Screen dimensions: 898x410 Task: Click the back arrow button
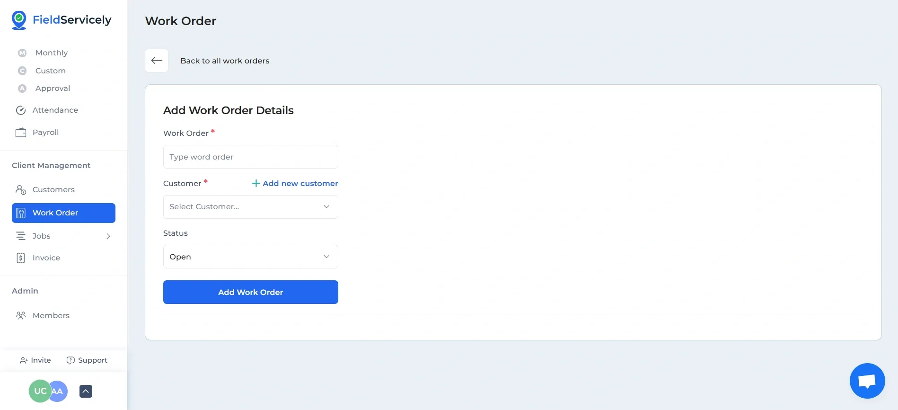(x=157, y=61)
